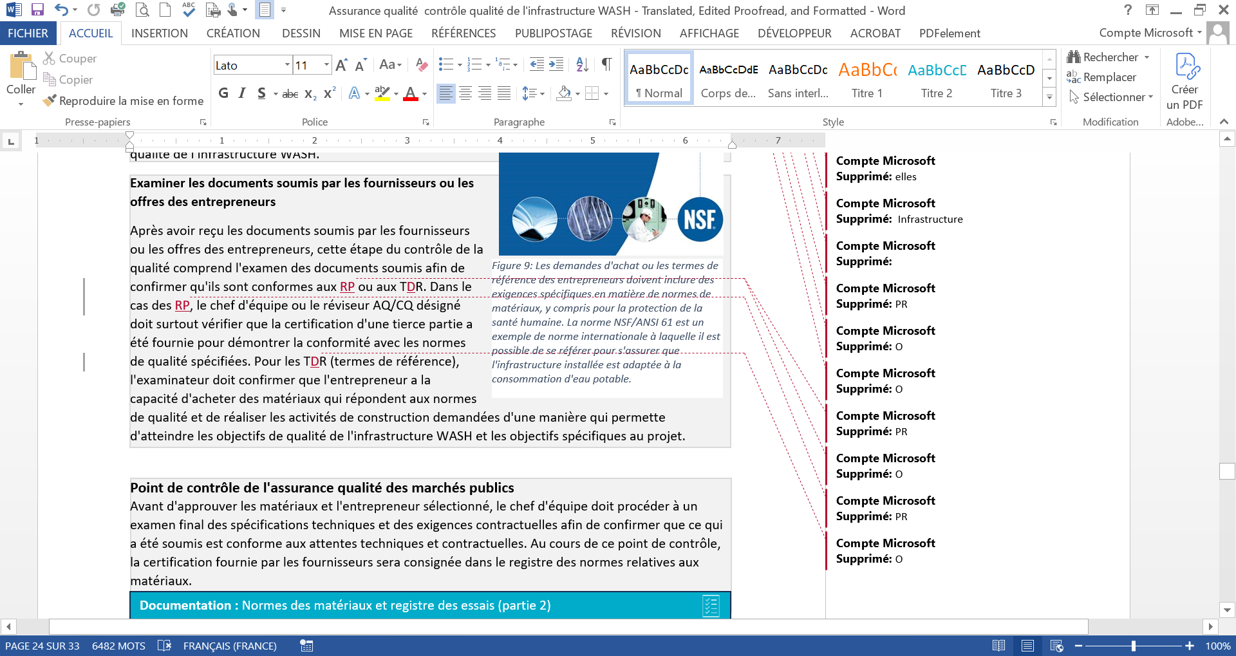Open Paragraphe dialog launcher
1236x656 pixels.
[612, 122]
